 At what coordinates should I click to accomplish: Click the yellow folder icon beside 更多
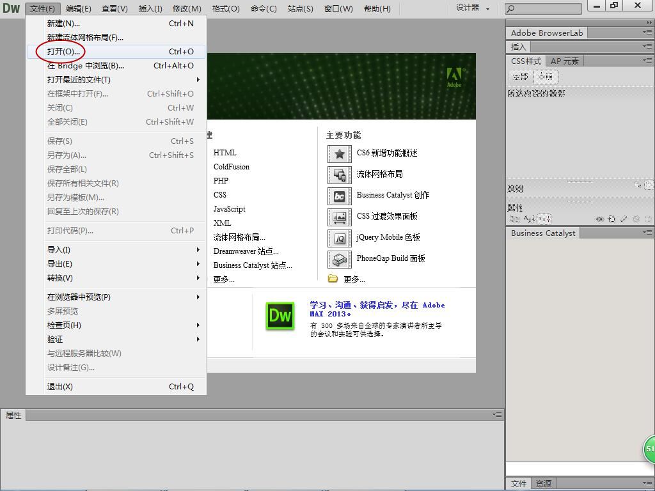click(x=333, y=279)
